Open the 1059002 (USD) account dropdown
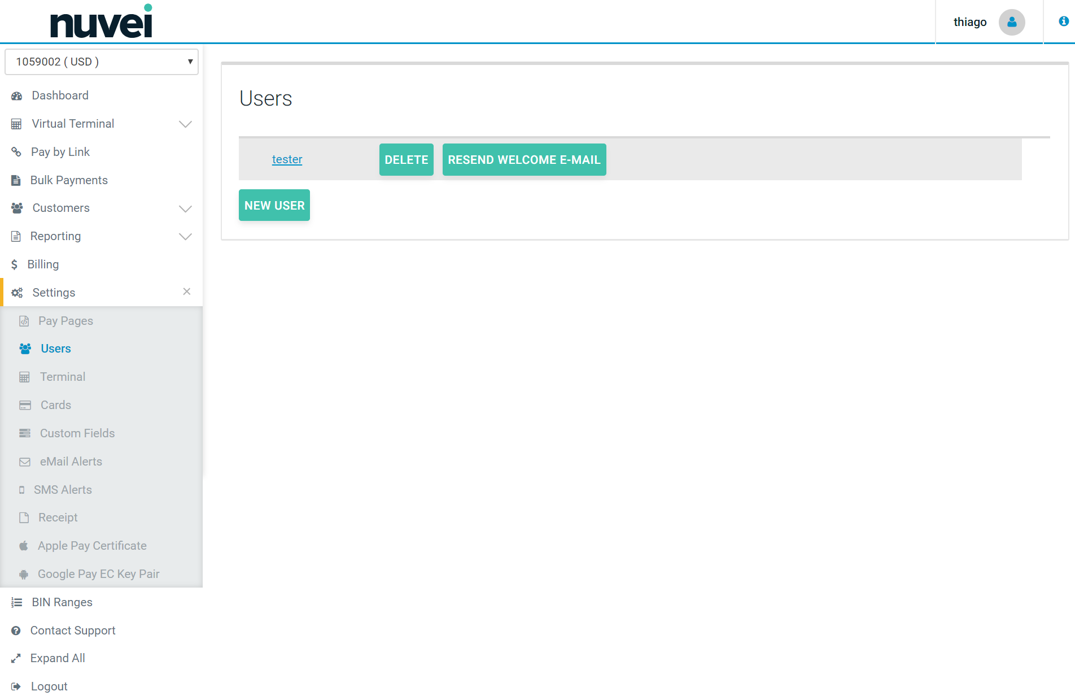The width and height of the screenshot is (1075, 700). click(x=102, y=62)
